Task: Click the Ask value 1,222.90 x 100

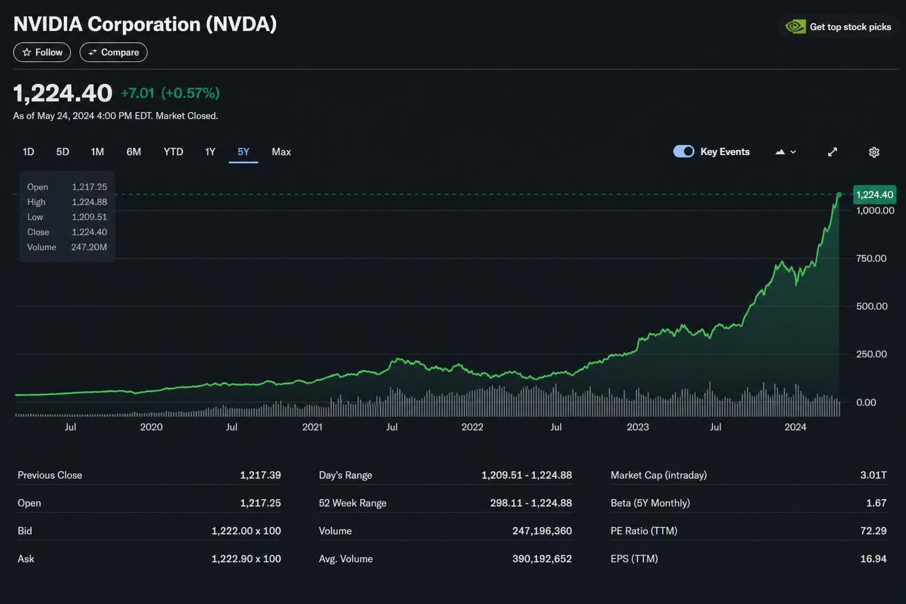Action: [x=246, y=559]
